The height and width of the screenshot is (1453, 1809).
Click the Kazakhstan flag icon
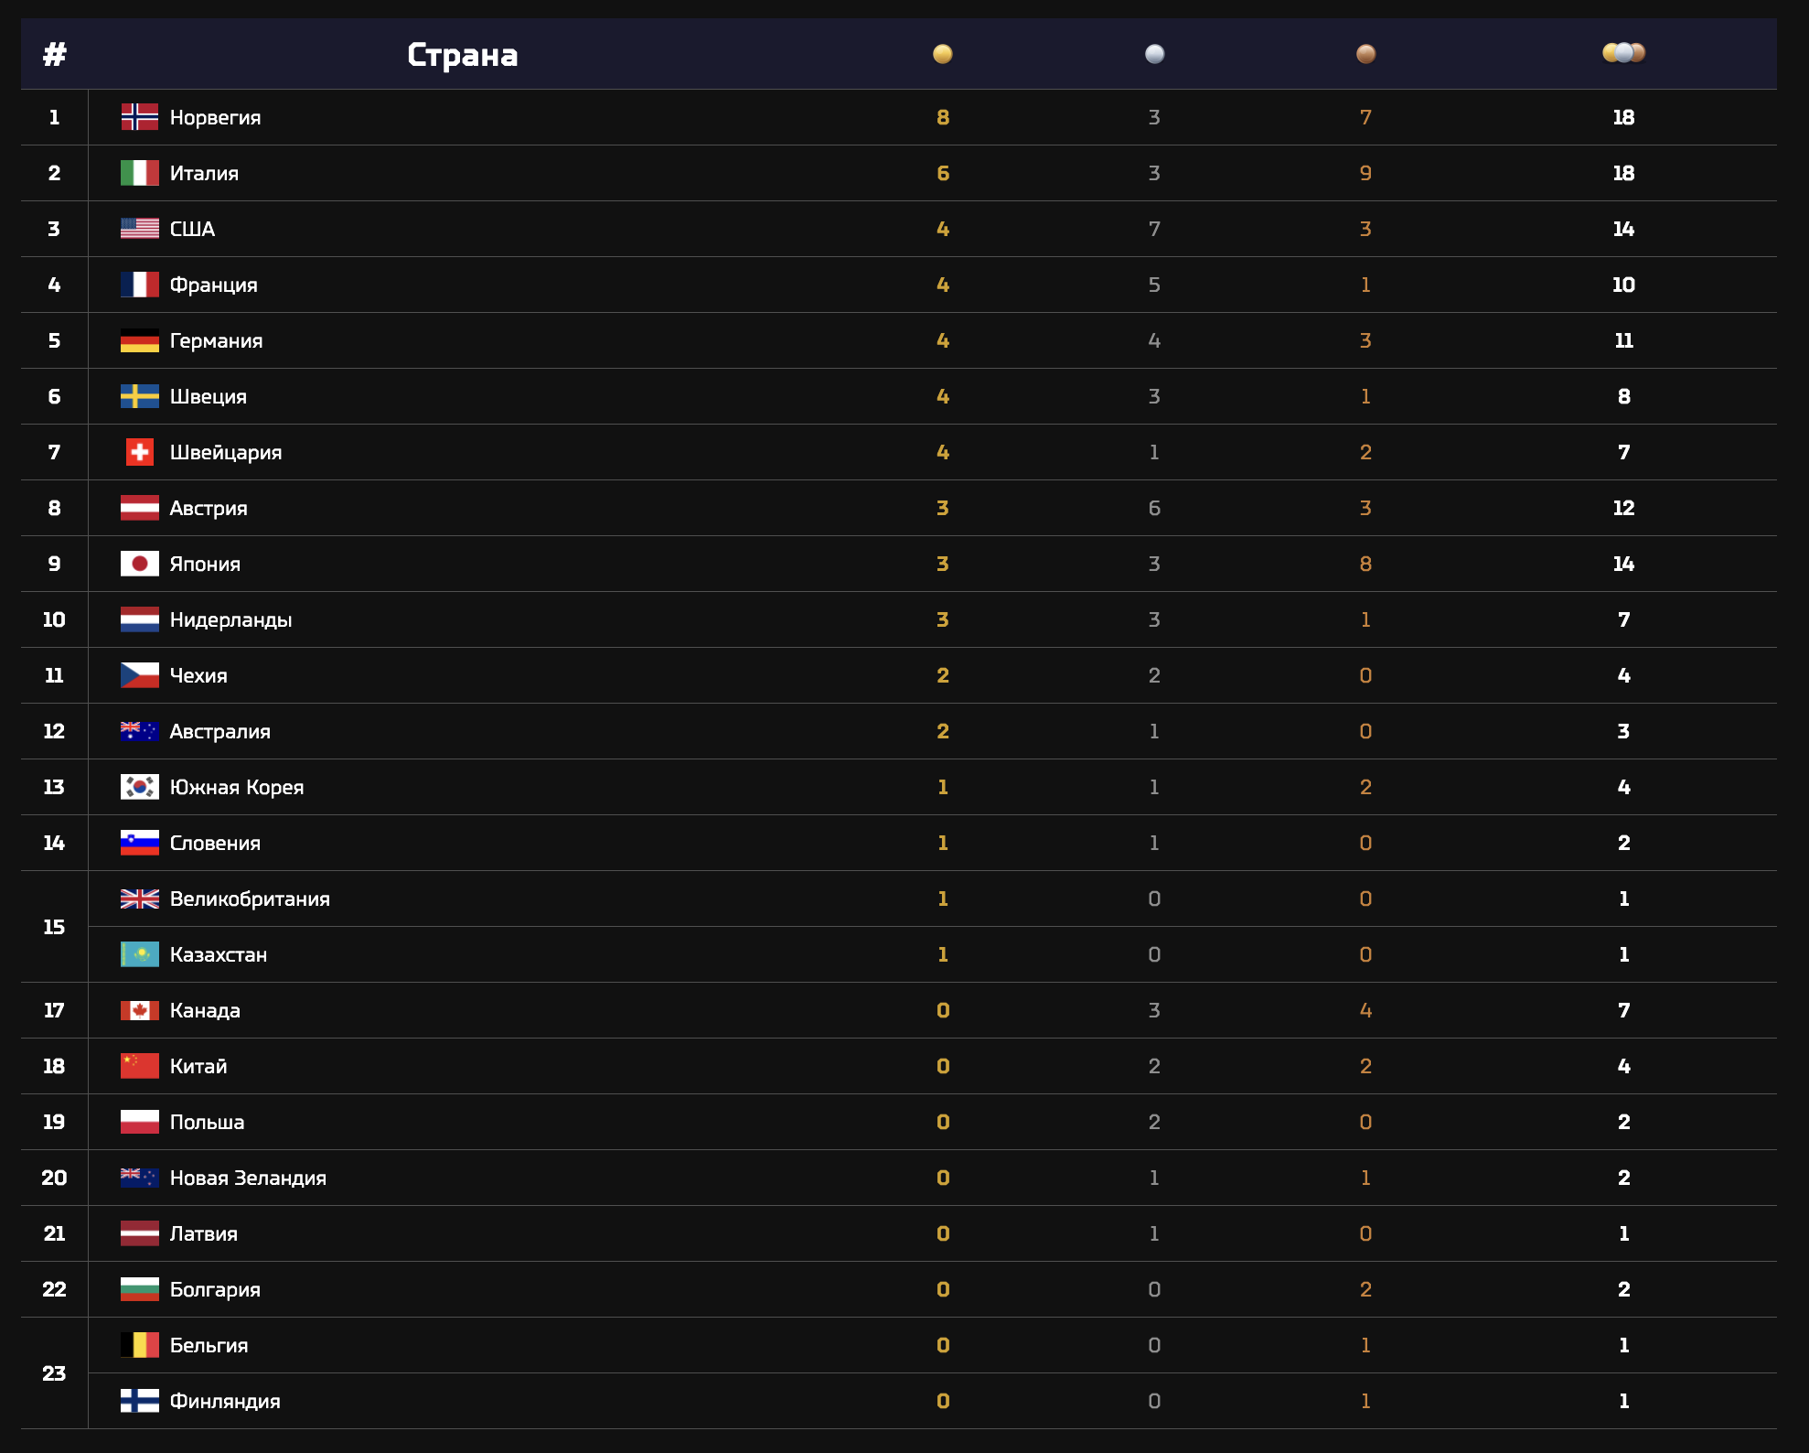point(139,954)
